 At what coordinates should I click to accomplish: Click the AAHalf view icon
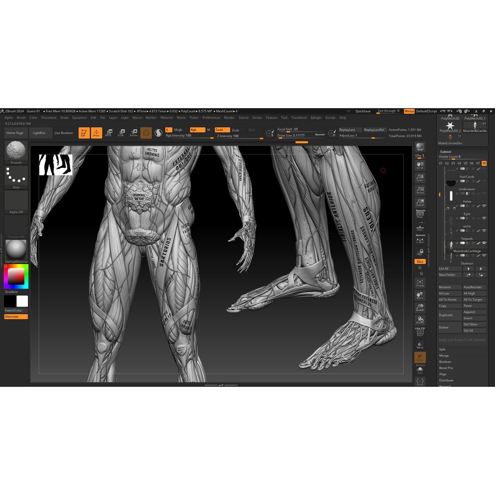click(x=420, y=203)
